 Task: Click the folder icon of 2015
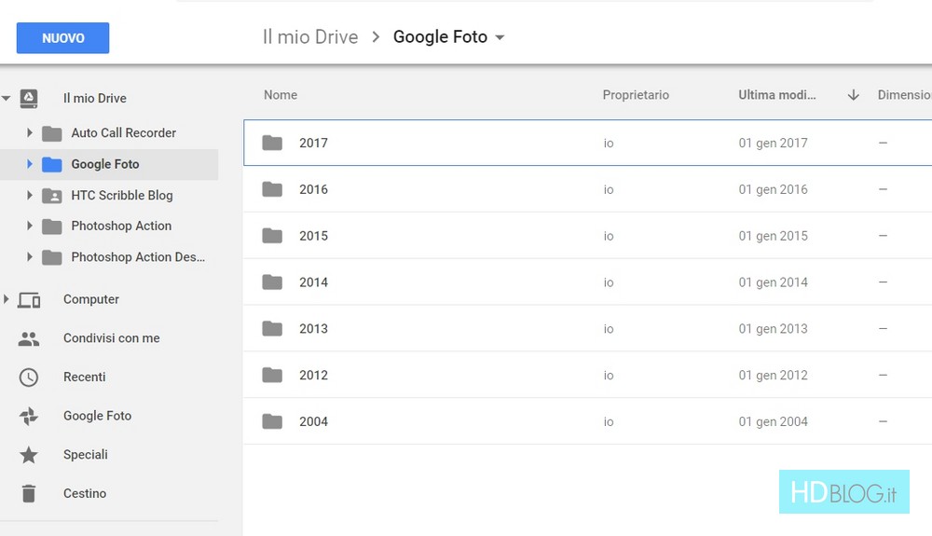272,235
